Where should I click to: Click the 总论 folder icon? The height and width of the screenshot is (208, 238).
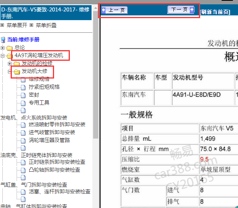[x=9, y=48]
